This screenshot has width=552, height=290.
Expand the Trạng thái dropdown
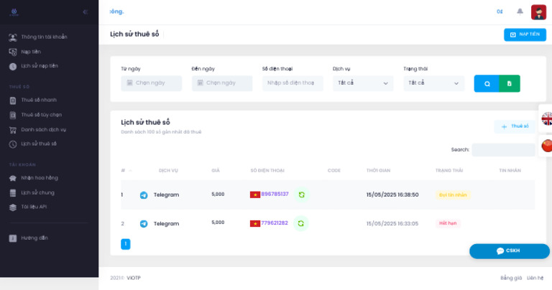point(433,83)
